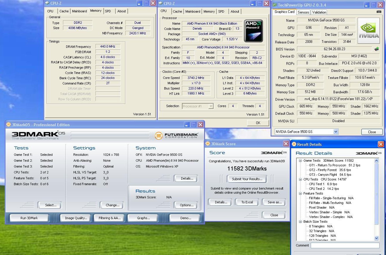Collapse the Game Tests tree node
Viewport: 386px width, 255px height.
(x=300, y=161)
